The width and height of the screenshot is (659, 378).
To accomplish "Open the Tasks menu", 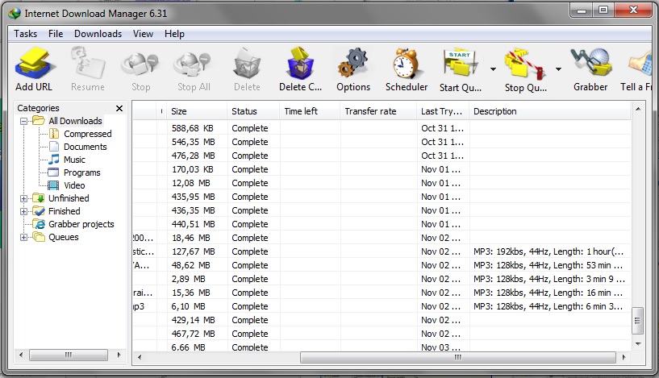I will tap(25, 34).
